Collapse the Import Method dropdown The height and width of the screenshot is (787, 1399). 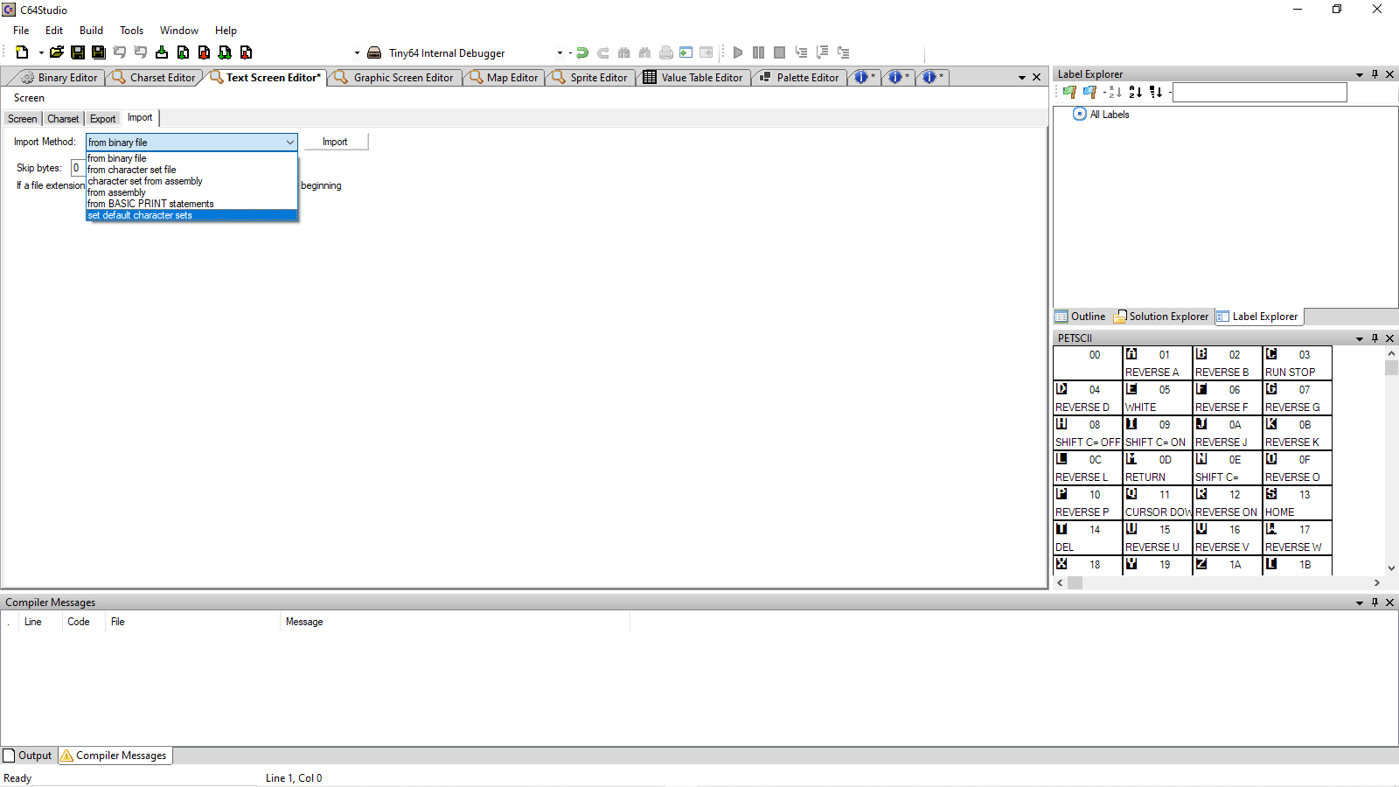(289, 143)
